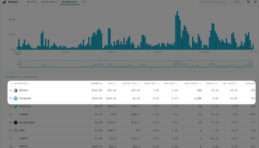This screenshot has width=259, height=148.
Task: Open the 729997 integrator row name
Action: (x=24, y=139)
